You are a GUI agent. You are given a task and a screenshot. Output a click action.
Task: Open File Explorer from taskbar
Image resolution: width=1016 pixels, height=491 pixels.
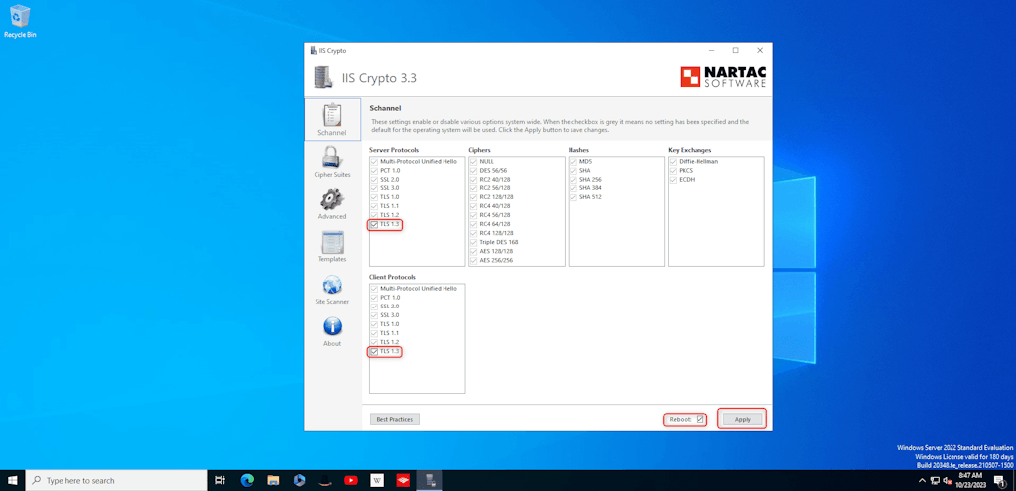point(273,481)
